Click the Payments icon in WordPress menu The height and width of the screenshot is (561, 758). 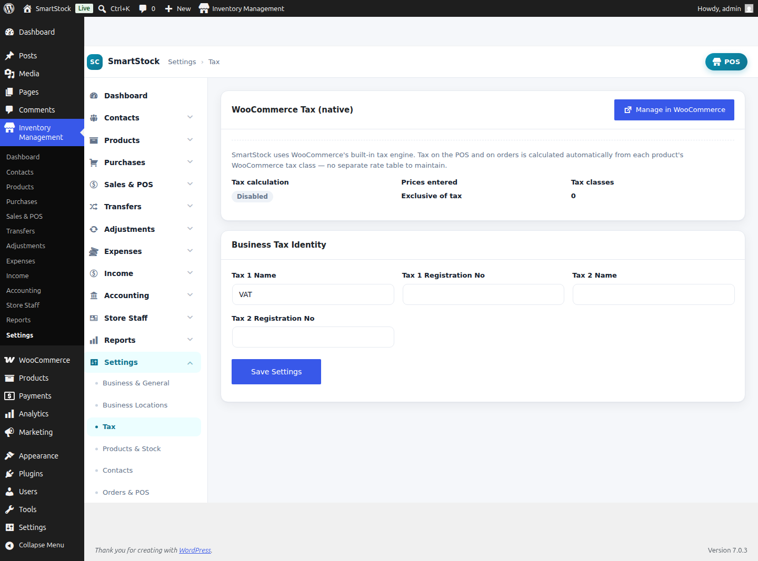point(9,396)
